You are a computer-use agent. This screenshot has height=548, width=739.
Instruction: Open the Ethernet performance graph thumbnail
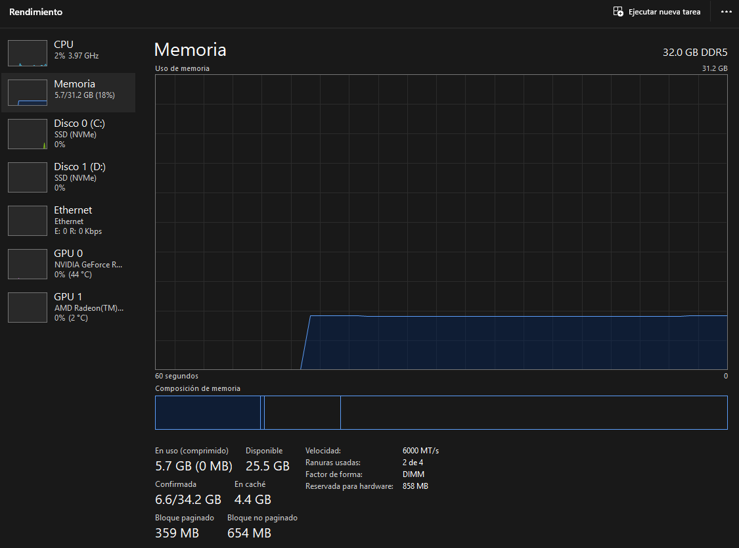click(x=28, y=221)
